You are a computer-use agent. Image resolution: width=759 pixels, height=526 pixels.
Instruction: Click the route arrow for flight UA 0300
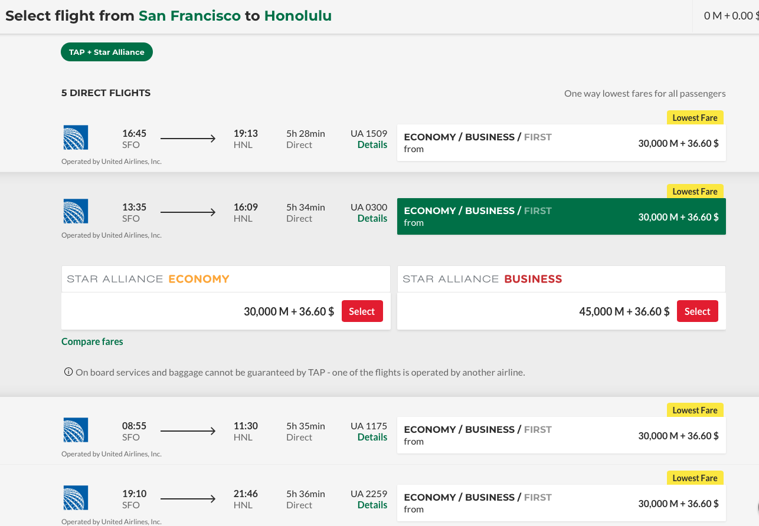(188, 212)
